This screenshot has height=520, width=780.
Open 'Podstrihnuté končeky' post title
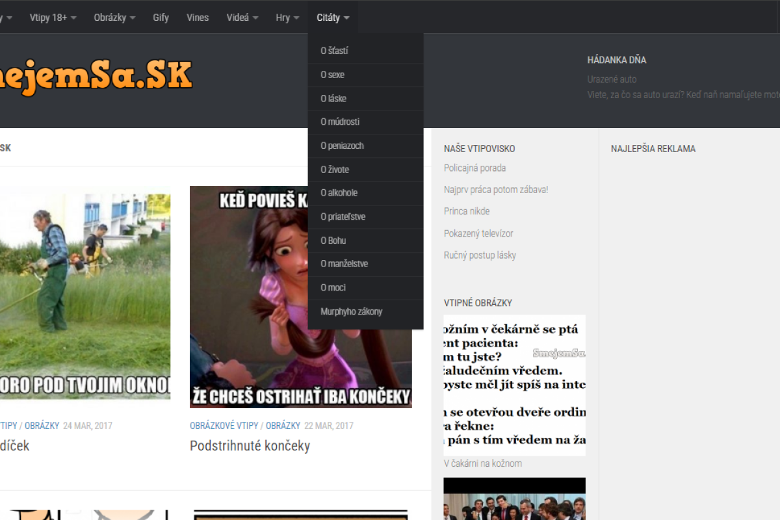(x=250, y=446)
